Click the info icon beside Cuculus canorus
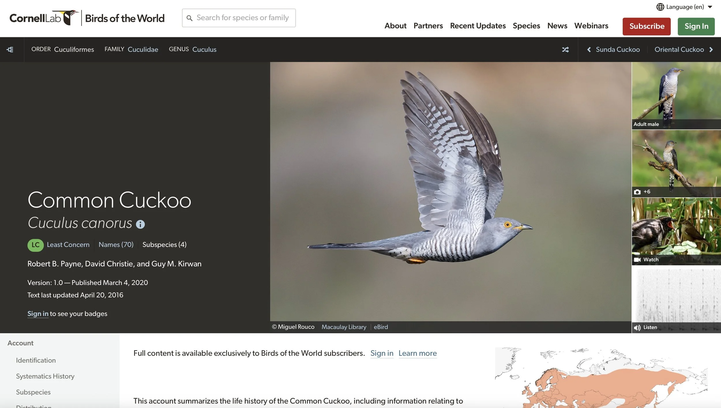The width and height of the screenshot is (721, 408). 140,224
